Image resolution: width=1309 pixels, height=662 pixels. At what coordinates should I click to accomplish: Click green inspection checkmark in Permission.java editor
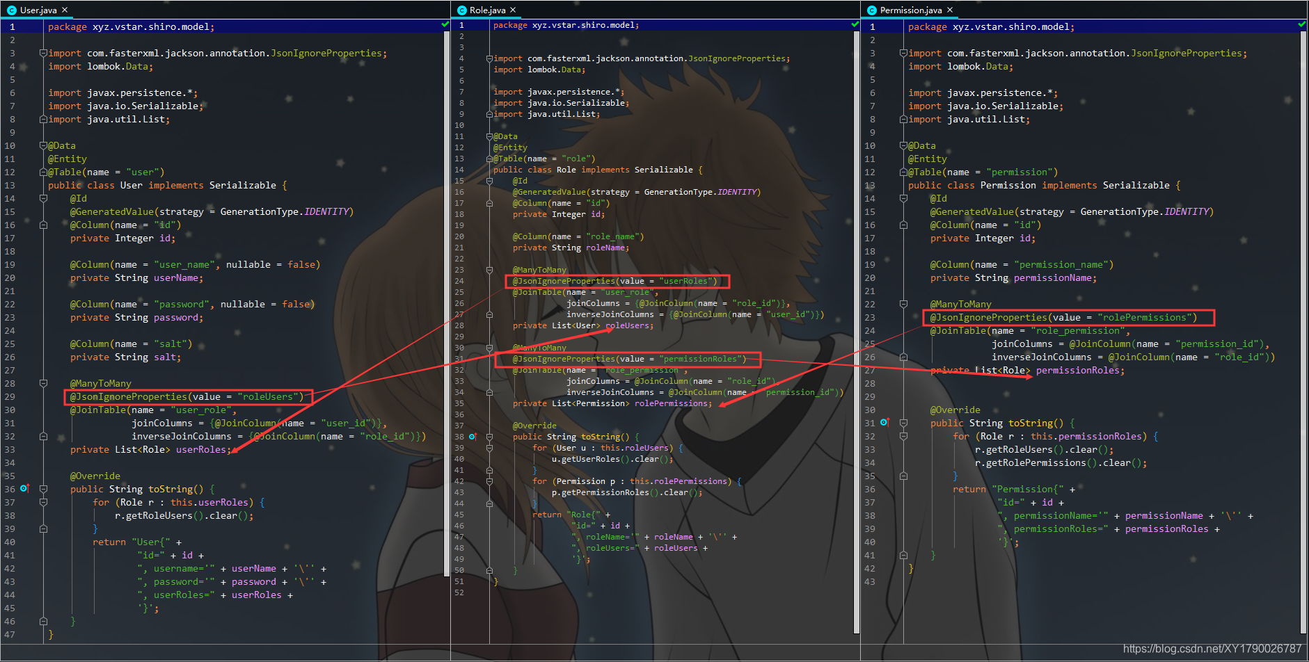pos(1301,25)
